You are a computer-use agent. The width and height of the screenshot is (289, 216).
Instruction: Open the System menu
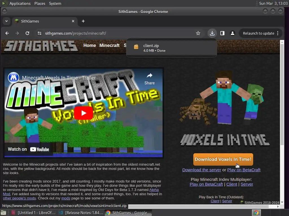[55, 3]
